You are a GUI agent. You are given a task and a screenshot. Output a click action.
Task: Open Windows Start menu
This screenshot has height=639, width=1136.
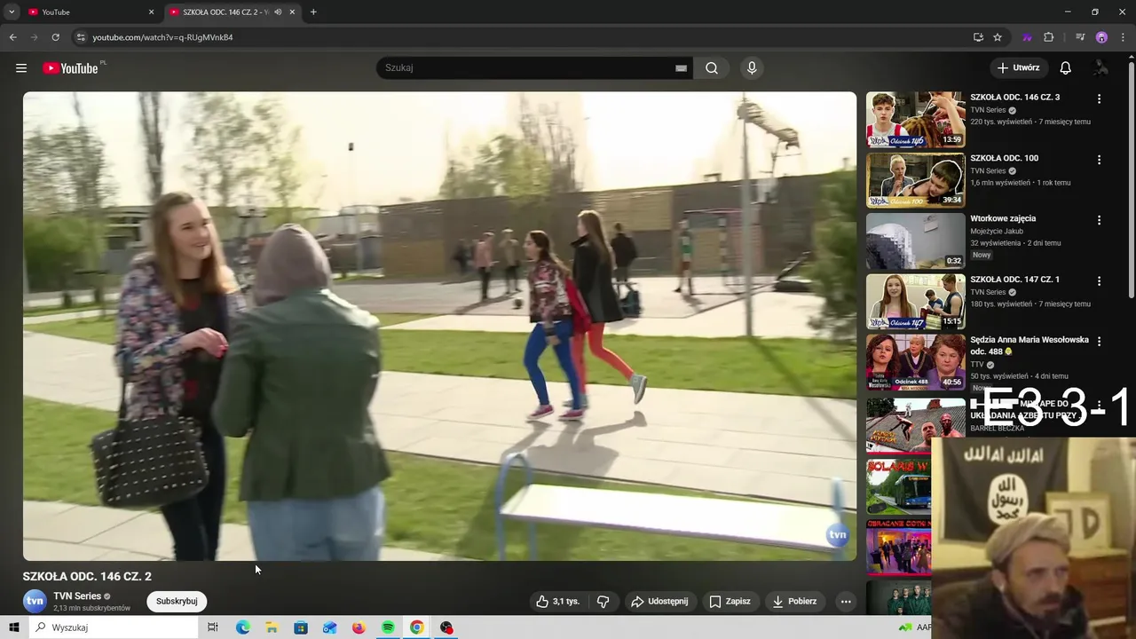tap(13, 627)
